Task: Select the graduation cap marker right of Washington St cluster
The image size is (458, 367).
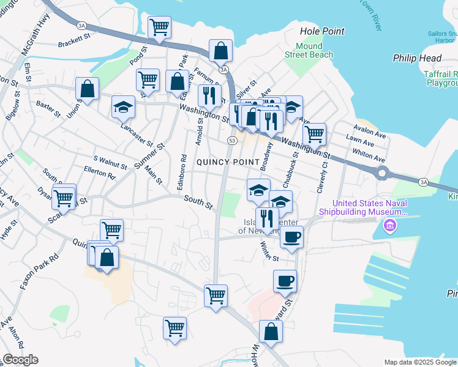Action: coord(292,108)
